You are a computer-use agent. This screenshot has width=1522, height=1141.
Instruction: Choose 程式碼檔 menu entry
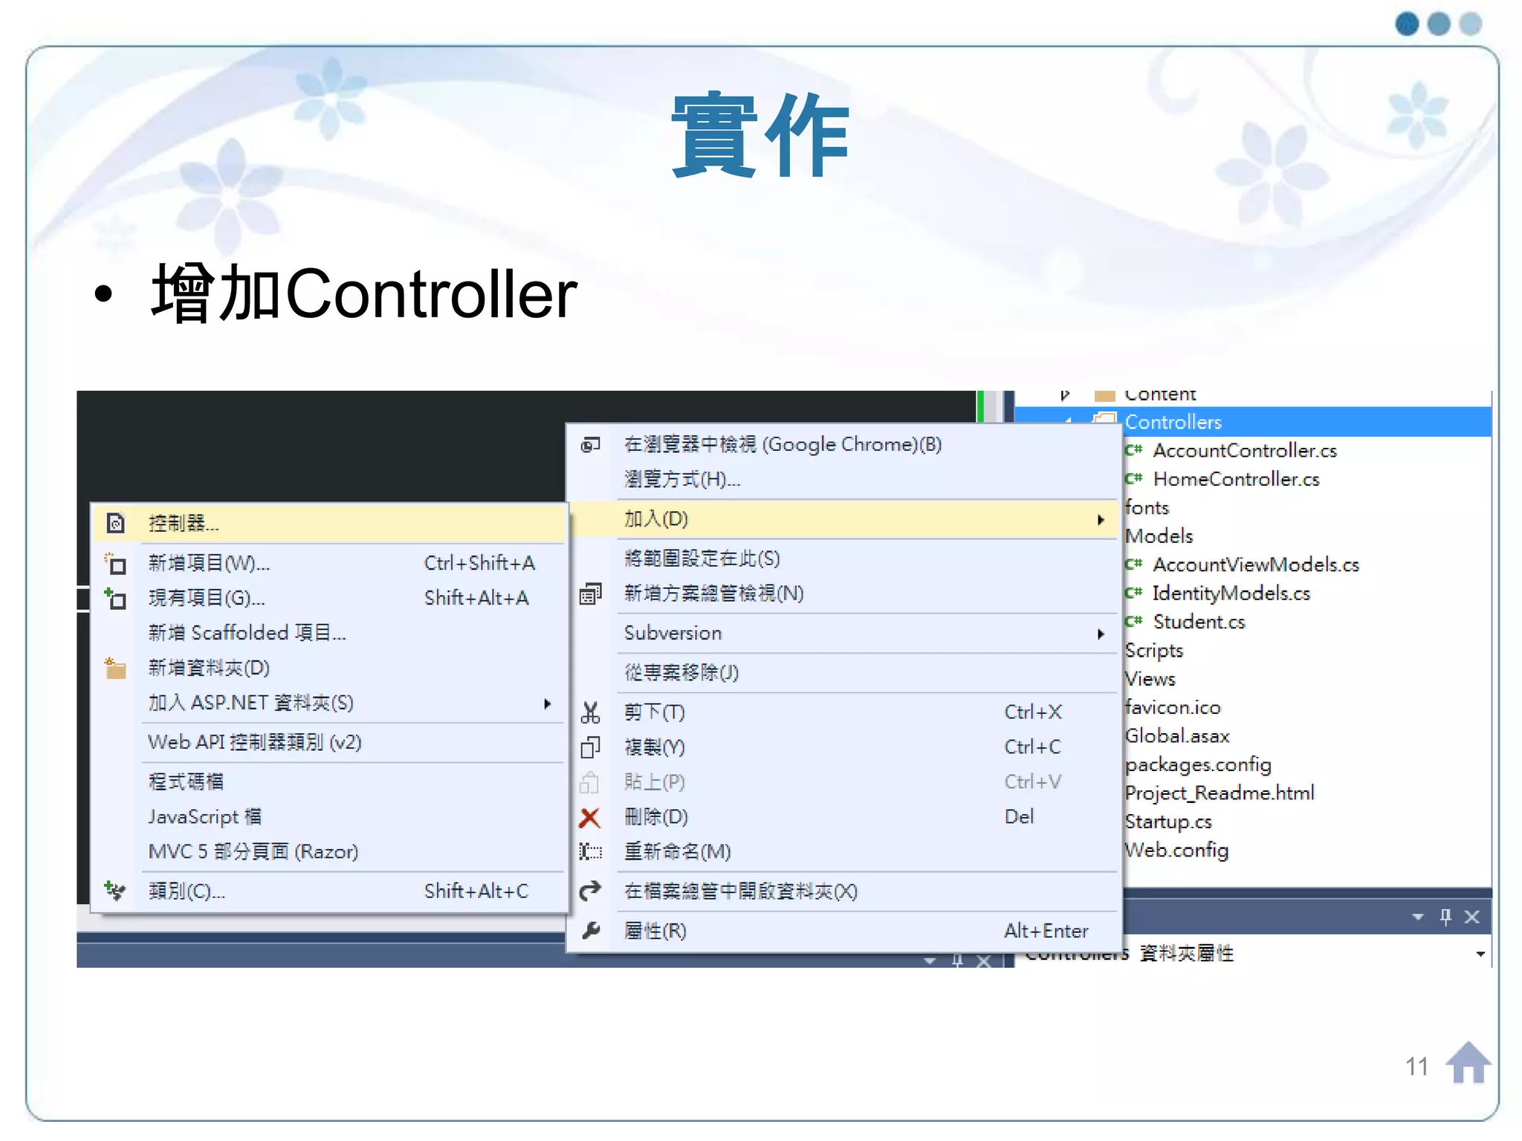pos(329,781)
